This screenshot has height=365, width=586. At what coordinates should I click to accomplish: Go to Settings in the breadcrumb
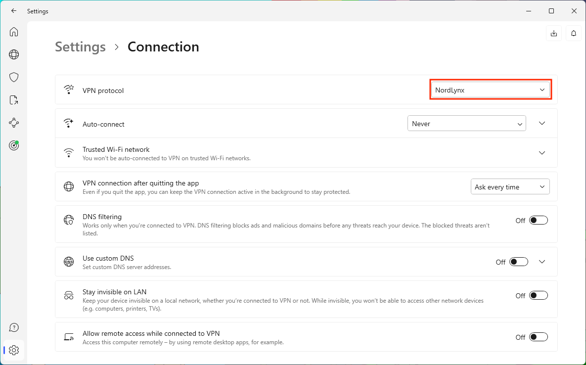[80, 47]
